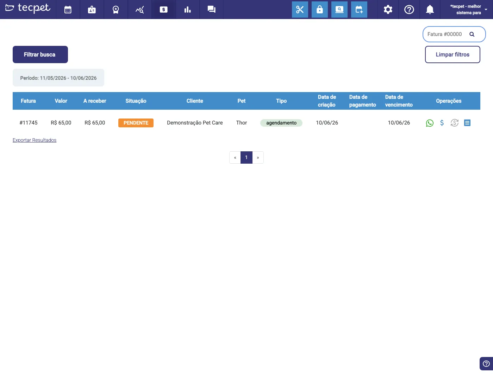The image size is (493, 388).
Task: Click the Valor cell R$ 65,00
Action: pyautogui.click(x=61, y=123)
